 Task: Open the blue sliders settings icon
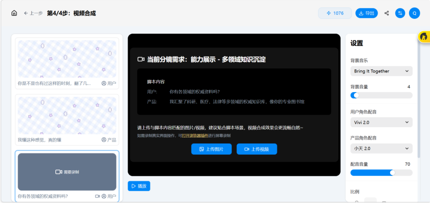point(400,13)
